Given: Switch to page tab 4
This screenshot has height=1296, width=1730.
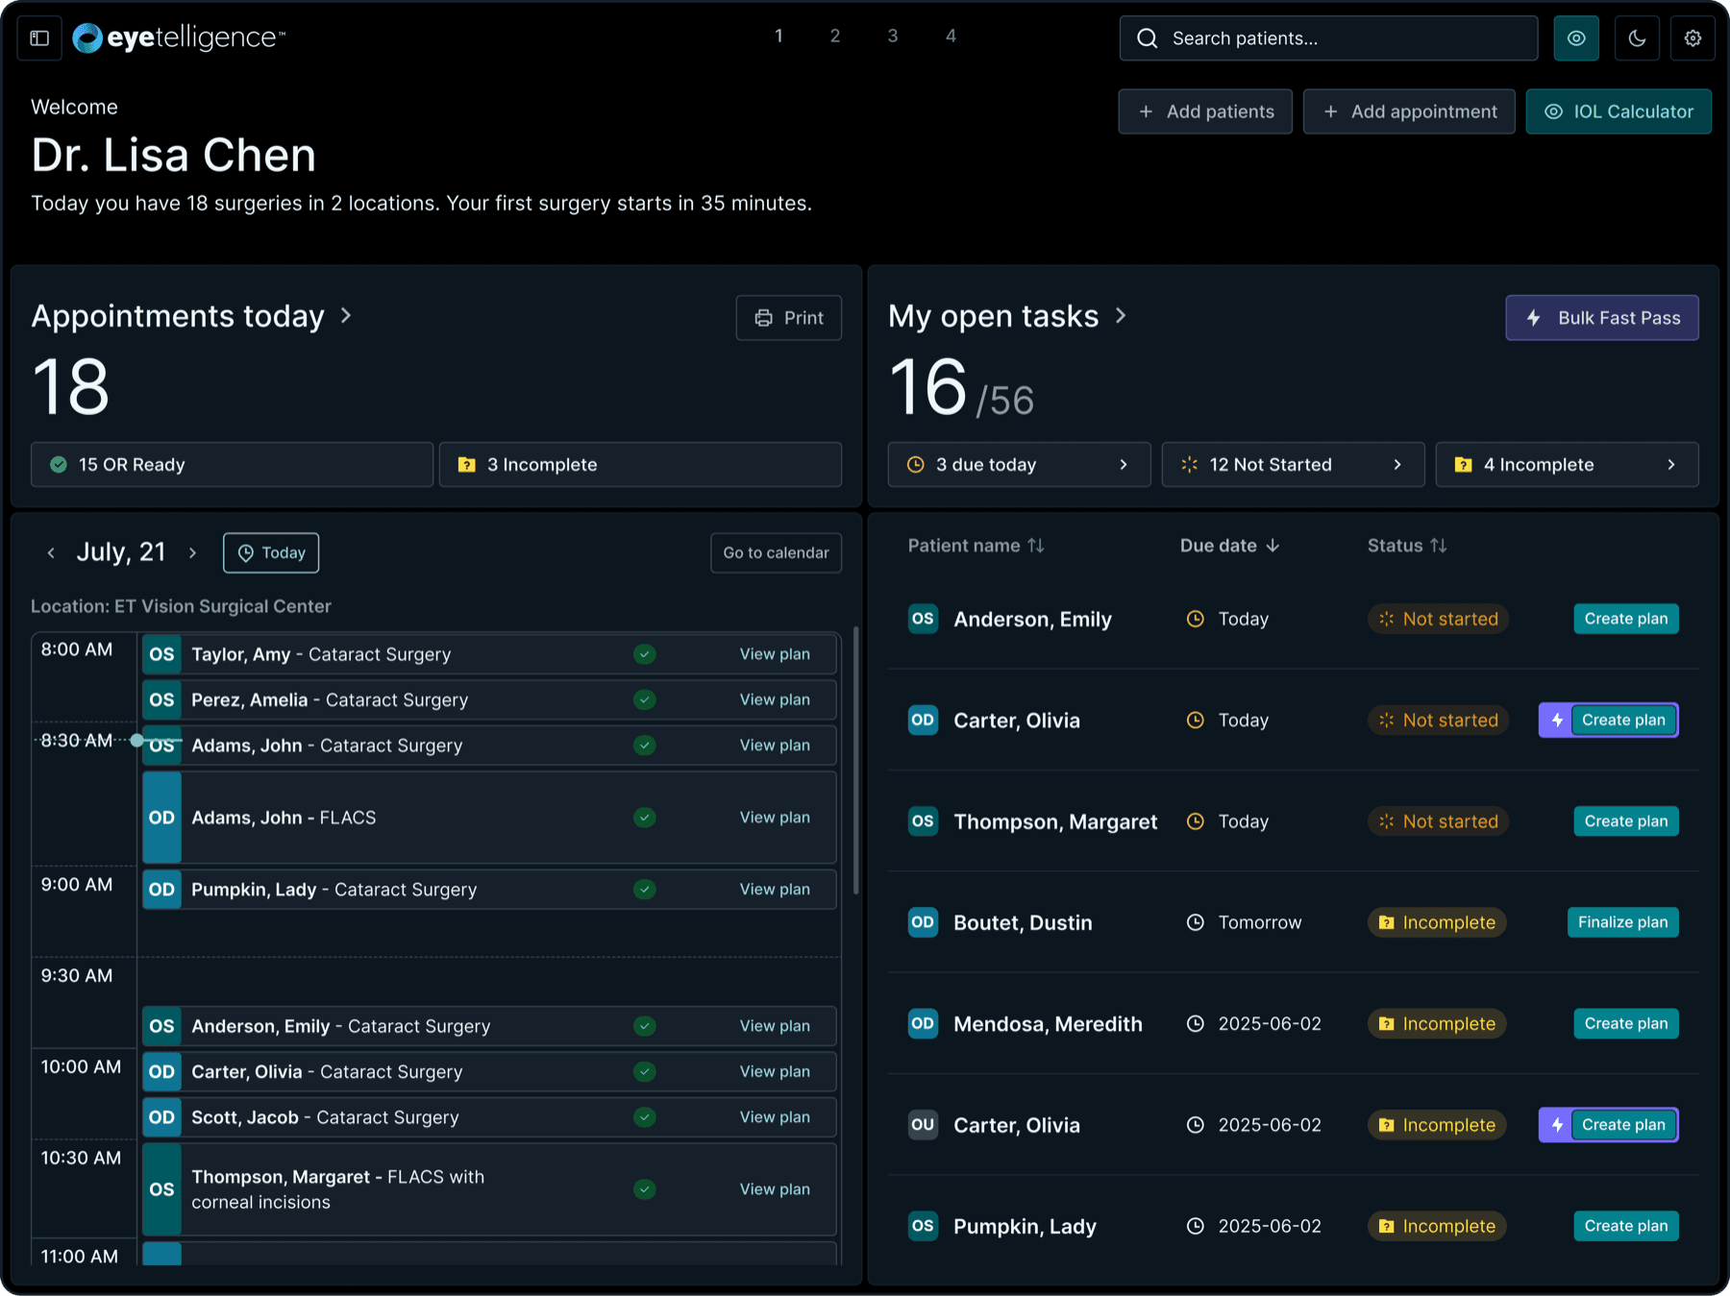Looking at the screenshot, I should tap(951, 37).
